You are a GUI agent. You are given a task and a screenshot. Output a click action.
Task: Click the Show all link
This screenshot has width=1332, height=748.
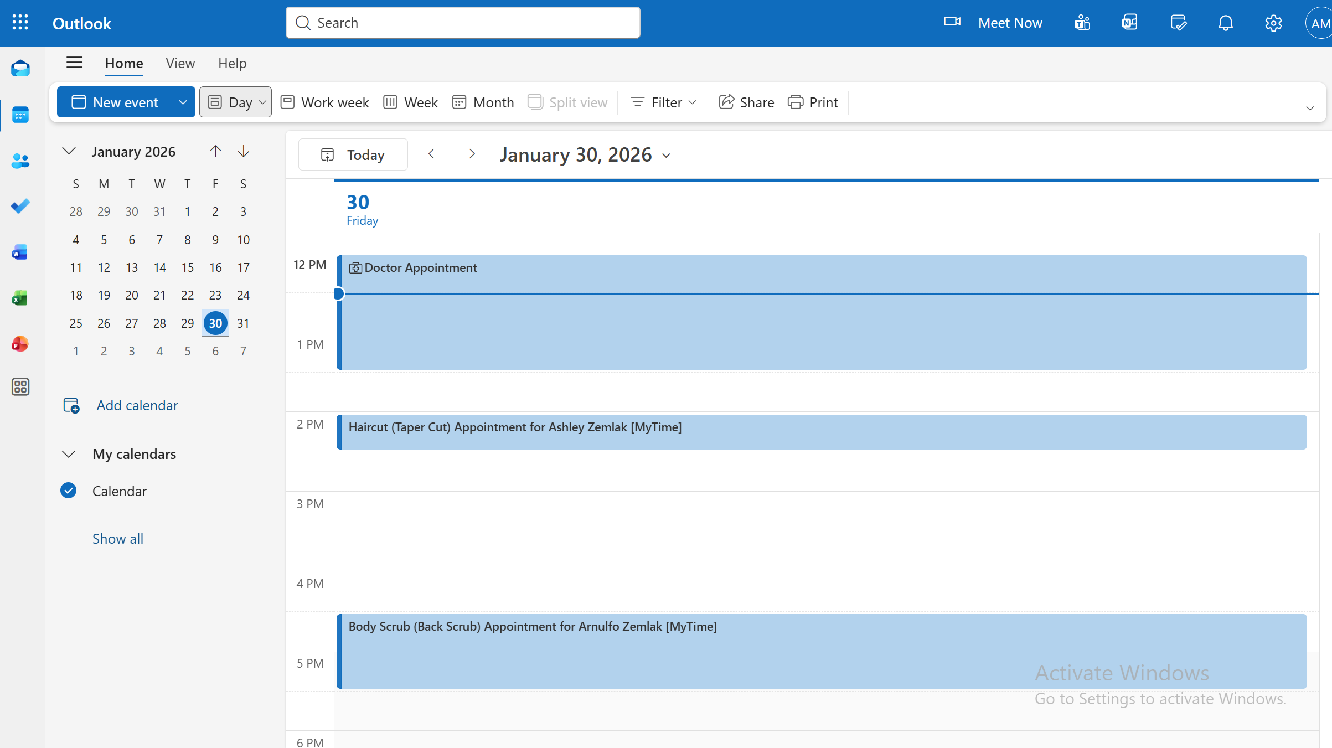tap(118, 539)
